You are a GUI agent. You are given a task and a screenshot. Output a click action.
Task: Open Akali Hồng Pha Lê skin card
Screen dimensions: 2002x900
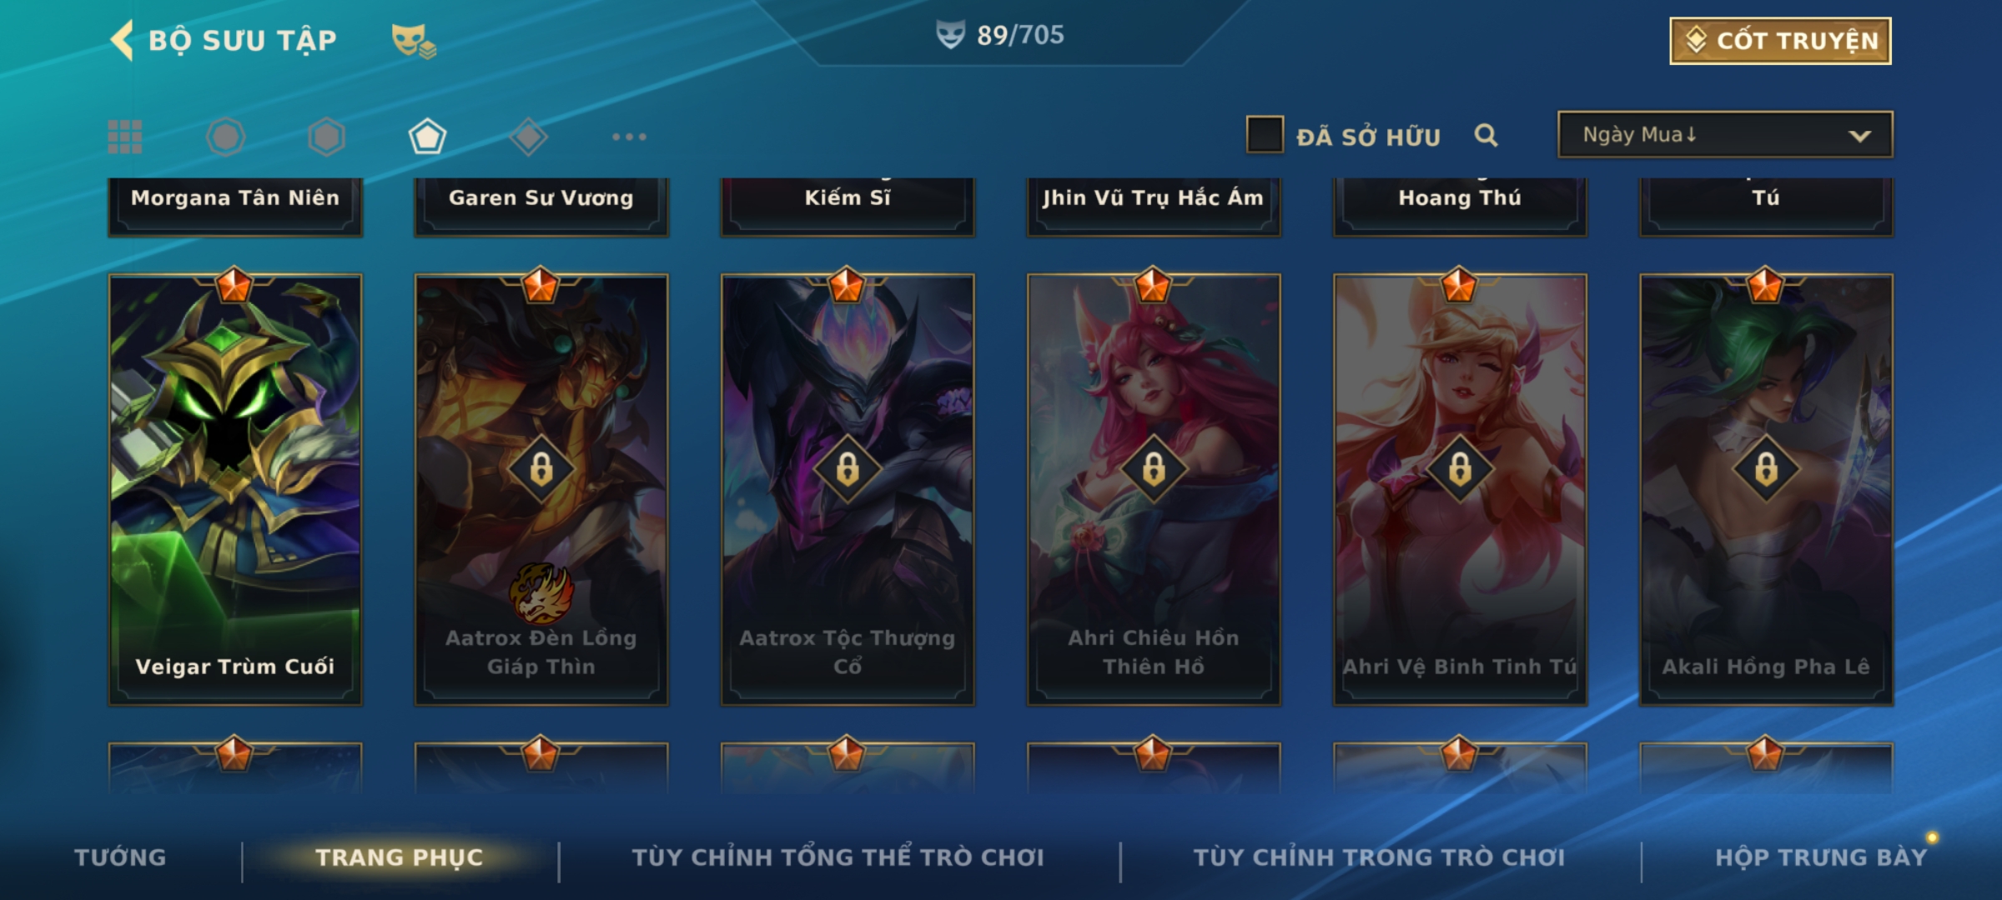pyautogui.click(x=1766, y=489)
